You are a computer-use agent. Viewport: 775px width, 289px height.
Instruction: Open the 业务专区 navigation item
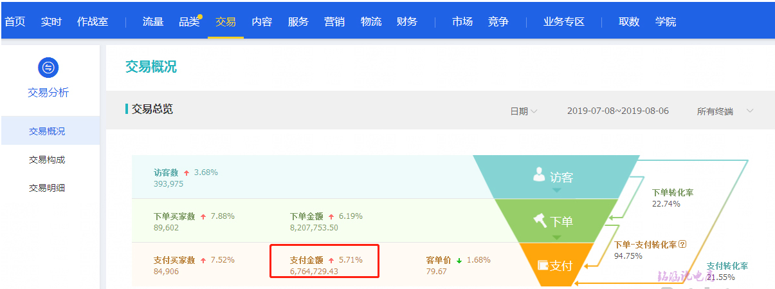click(564, 22)
